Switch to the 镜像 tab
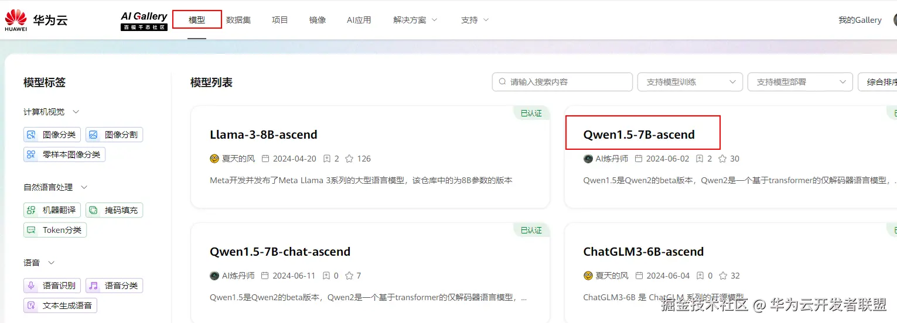This screenshot has width=897, height=323. pyautogui.click(x=318, y=20)
